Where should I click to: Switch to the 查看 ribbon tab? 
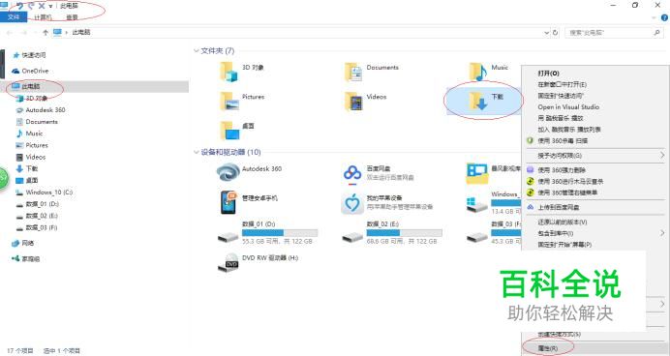72,17
